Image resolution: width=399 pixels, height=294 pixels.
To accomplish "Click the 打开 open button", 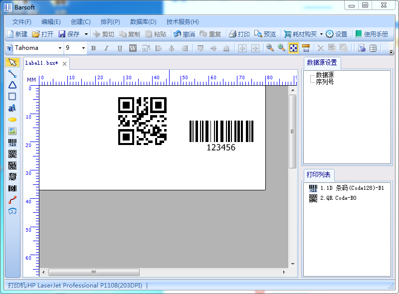I will point(43,34).
